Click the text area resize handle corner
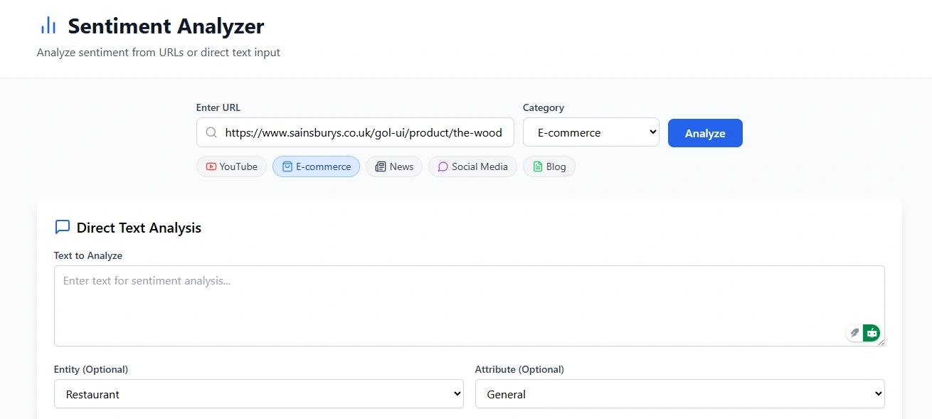This screenshot has height=419, width=932. point(882,344)
